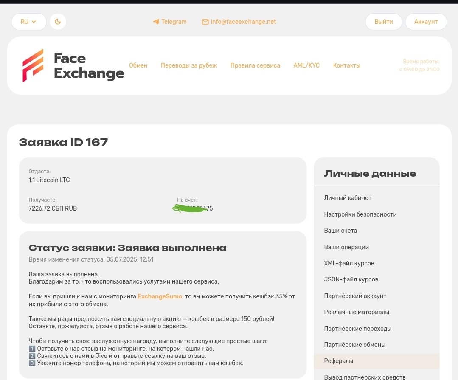
Task: Open Переводы за рубеж page
Action: [x=189, y=65]
